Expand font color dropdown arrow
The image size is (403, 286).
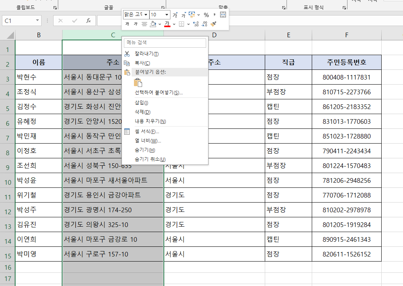[x=174, y=24]
